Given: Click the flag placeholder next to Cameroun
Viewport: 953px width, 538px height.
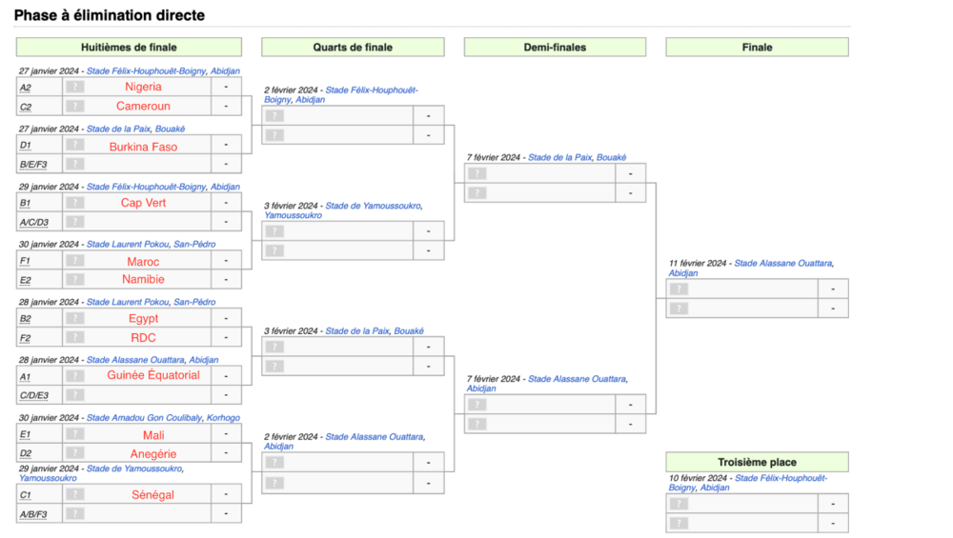Looking at the screenshot, I should (x=75, y=107).
